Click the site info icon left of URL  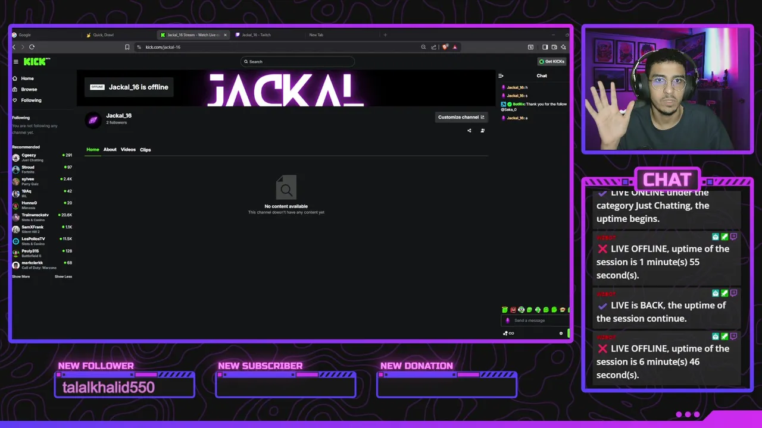tap(139, 47)
